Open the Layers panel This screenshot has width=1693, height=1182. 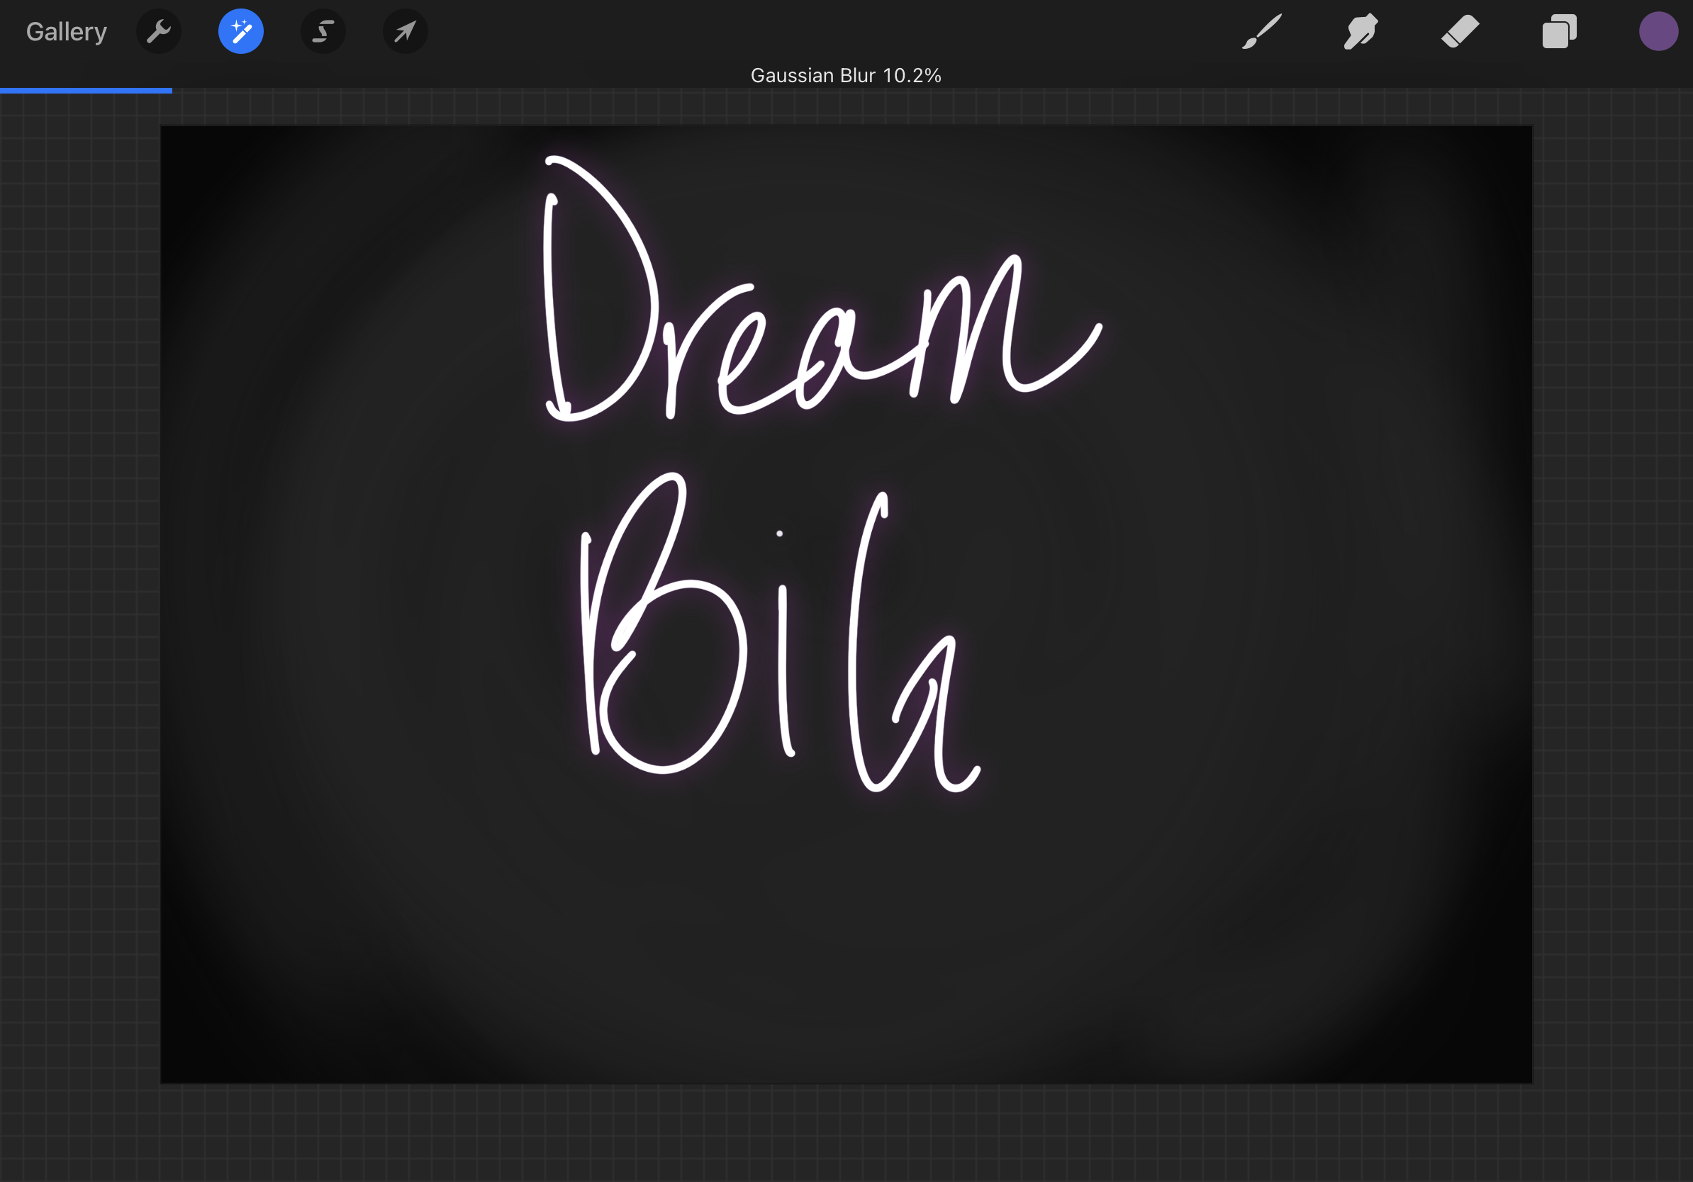click(x=1560, y=32)
